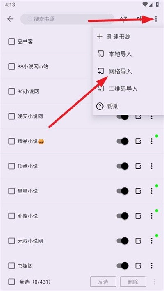The width and height of the screenshot is (164, 291).
Task: Edit the 无限小说网 source entry
Action: (138, 241)
